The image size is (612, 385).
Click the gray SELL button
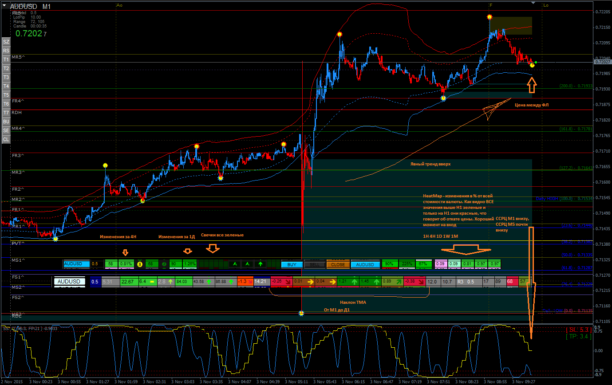315,264
